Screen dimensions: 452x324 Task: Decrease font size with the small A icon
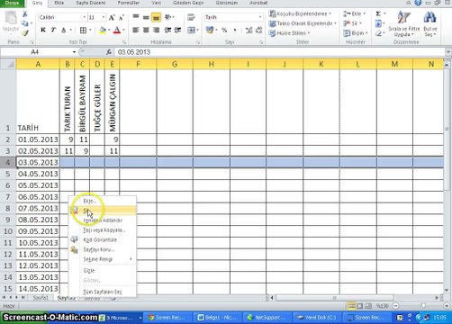[x=122, y=18]
